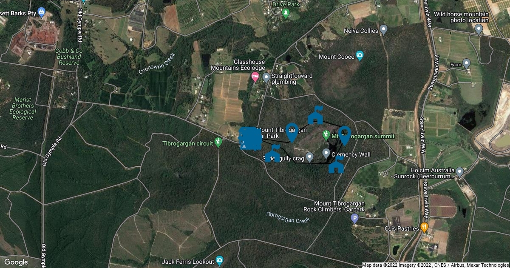Click the Jack Ferris Lookout camera icon
The height and width of the screenshot is (268, 510).
coord(219,260)
